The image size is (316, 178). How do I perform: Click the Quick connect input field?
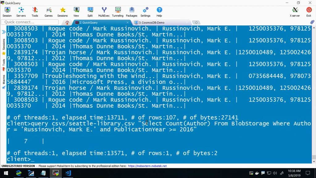point(30,22)
